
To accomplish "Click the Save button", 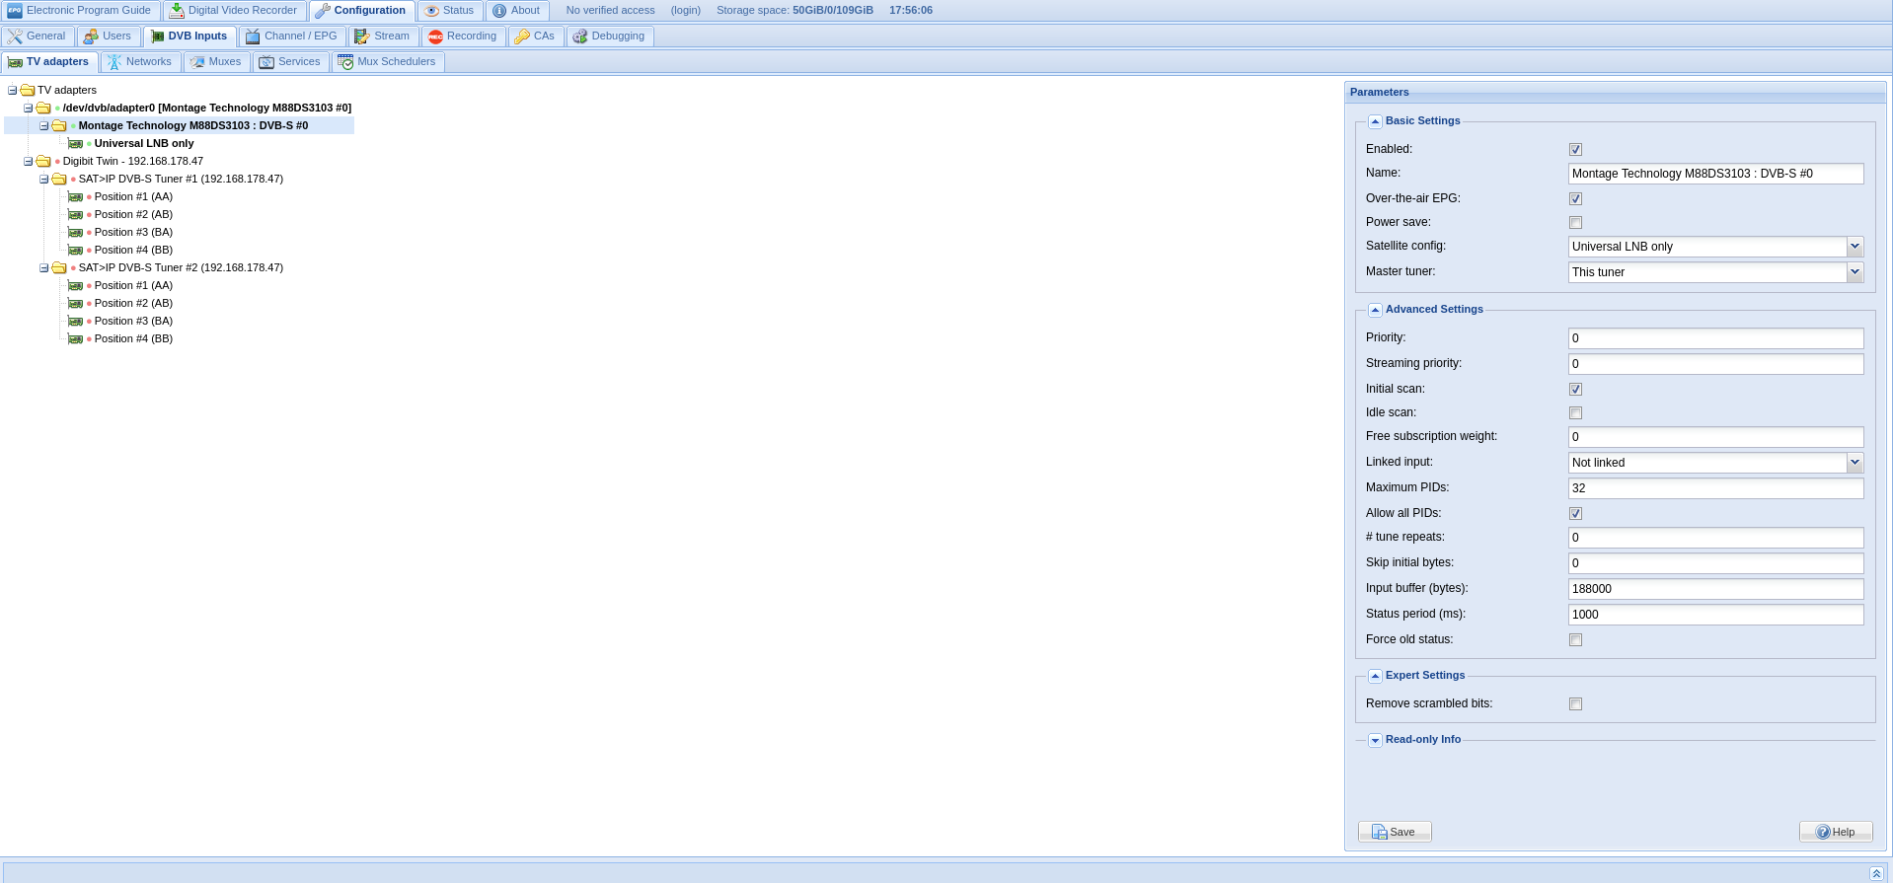I will 1394,832.
